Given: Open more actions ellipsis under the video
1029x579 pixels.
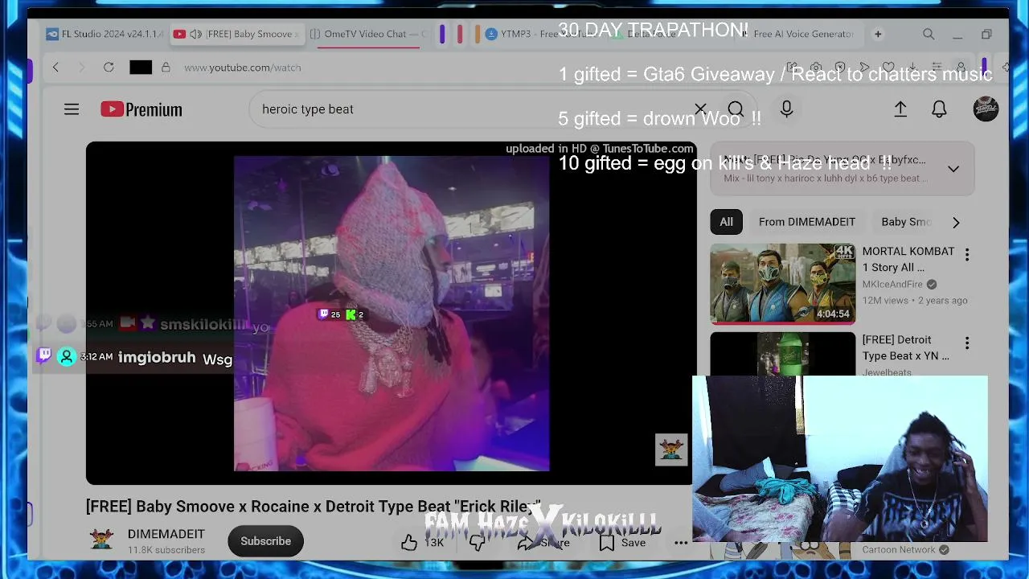Looking at the screenshot, I should [681, 543].
